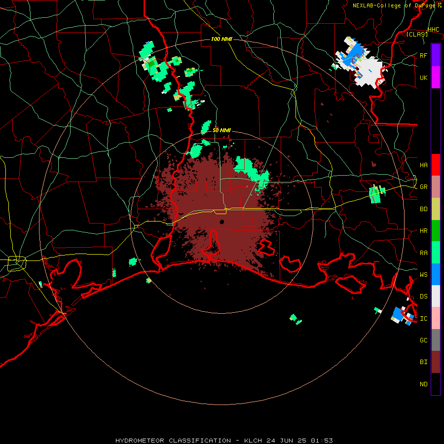
Task: Click the DS legend label
Action: pos(423,296)
